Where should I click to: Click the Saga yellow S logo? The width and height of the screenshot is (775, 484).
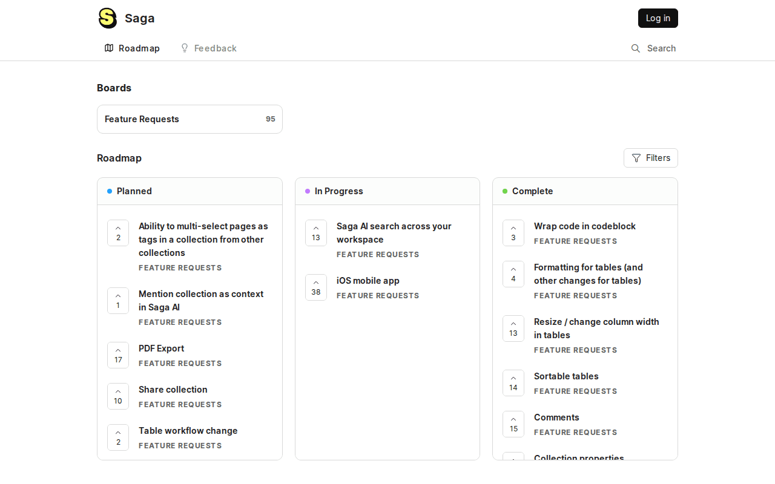108,18
